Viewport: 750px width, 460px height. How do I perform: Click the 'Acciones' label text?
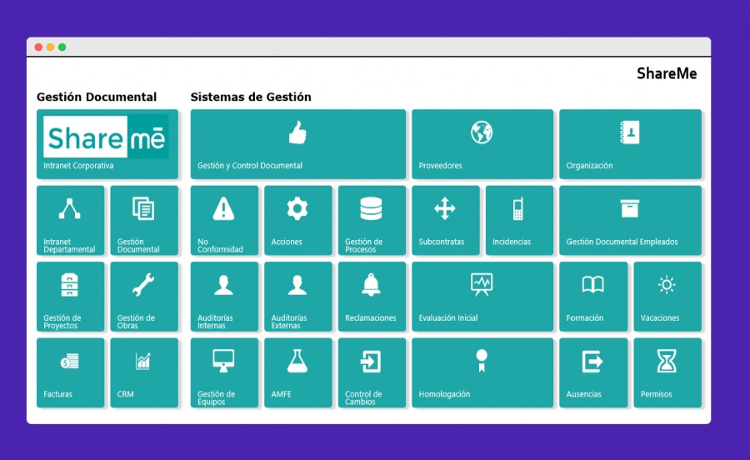pyautogui.click(x=287, y=242)
